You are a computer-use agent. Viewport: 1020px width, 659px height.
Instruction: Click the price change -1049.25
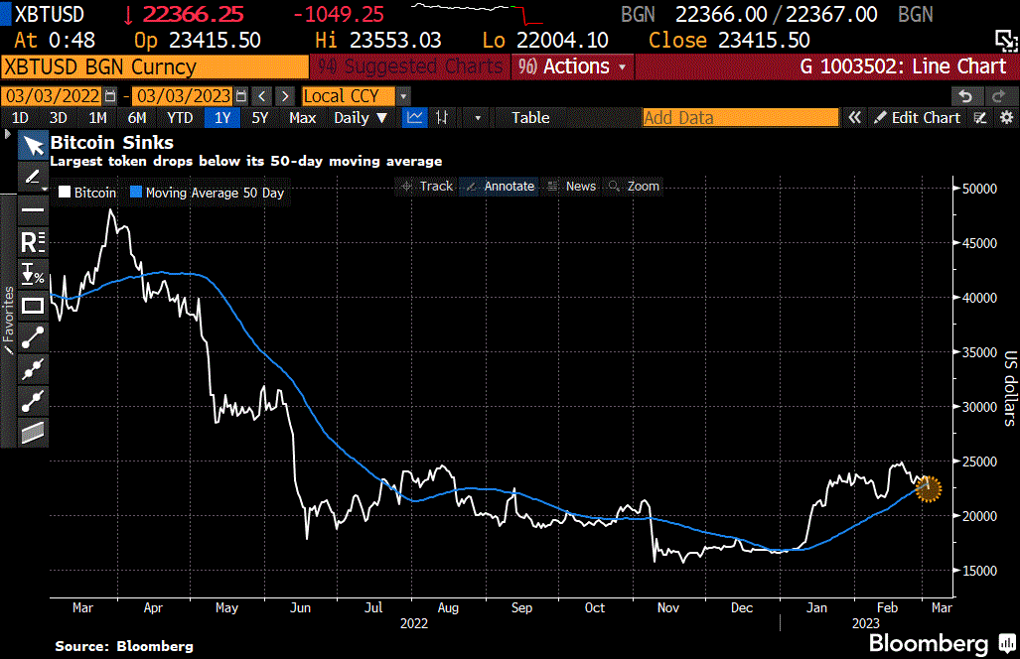pos(339,14)
